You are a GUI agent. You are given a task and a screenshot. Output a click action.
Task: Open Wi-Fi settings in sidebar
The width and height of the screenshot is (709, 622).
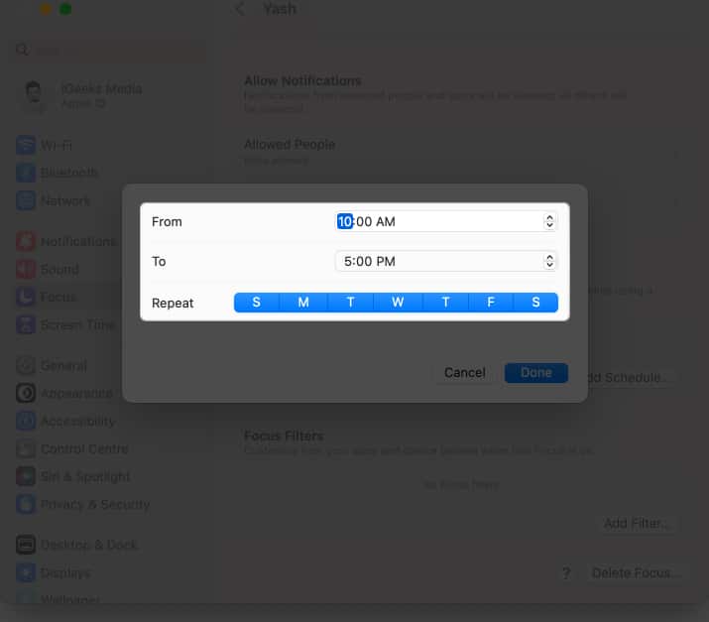(57, 145)
